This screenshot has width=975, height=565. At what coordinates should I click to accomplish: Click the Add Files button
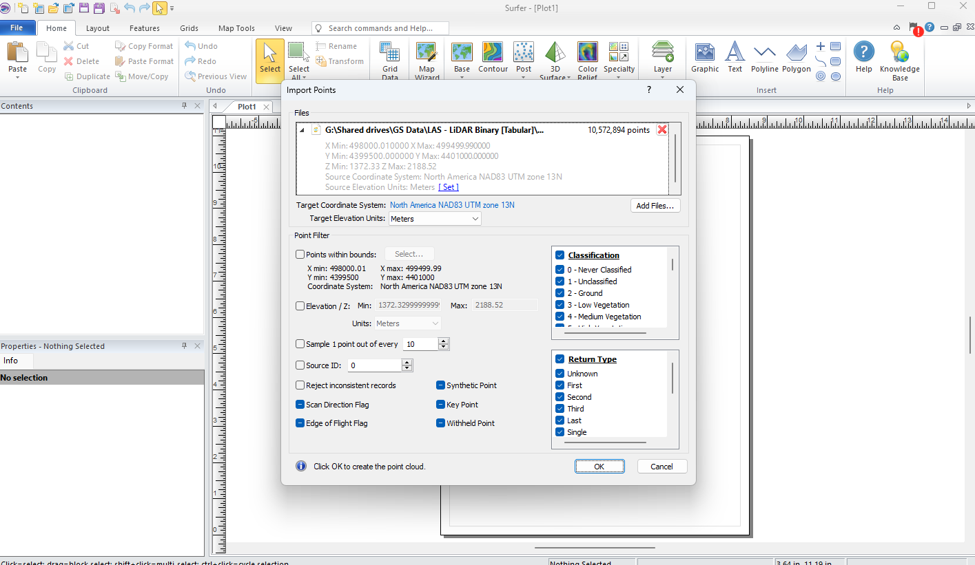click(655, 205)
